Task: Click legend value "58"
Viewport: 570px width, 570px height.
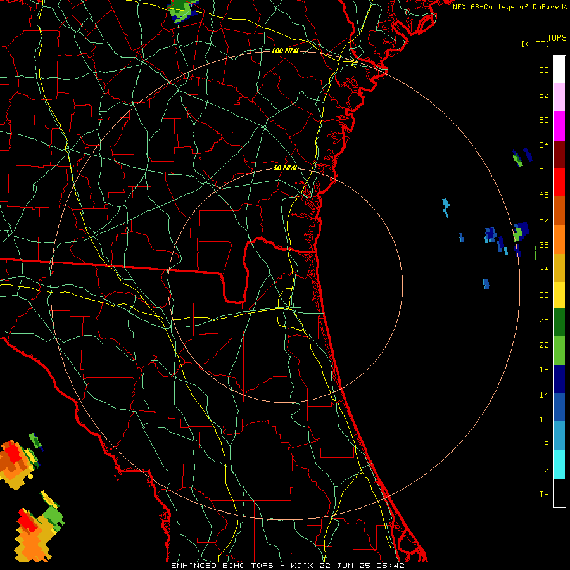Action: (x=544, y=120)
